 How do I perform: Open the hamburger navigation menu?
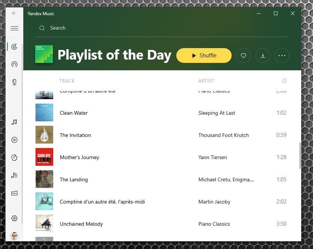(x=14, y=28)
